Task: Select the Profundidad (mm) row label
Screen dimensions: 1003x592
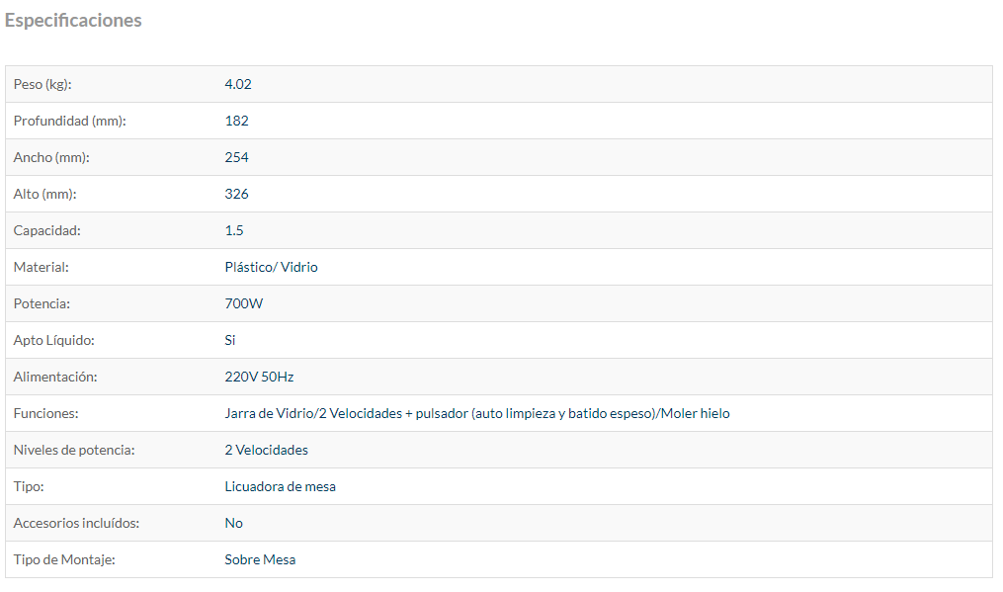Action: click(x=70, y=121)
